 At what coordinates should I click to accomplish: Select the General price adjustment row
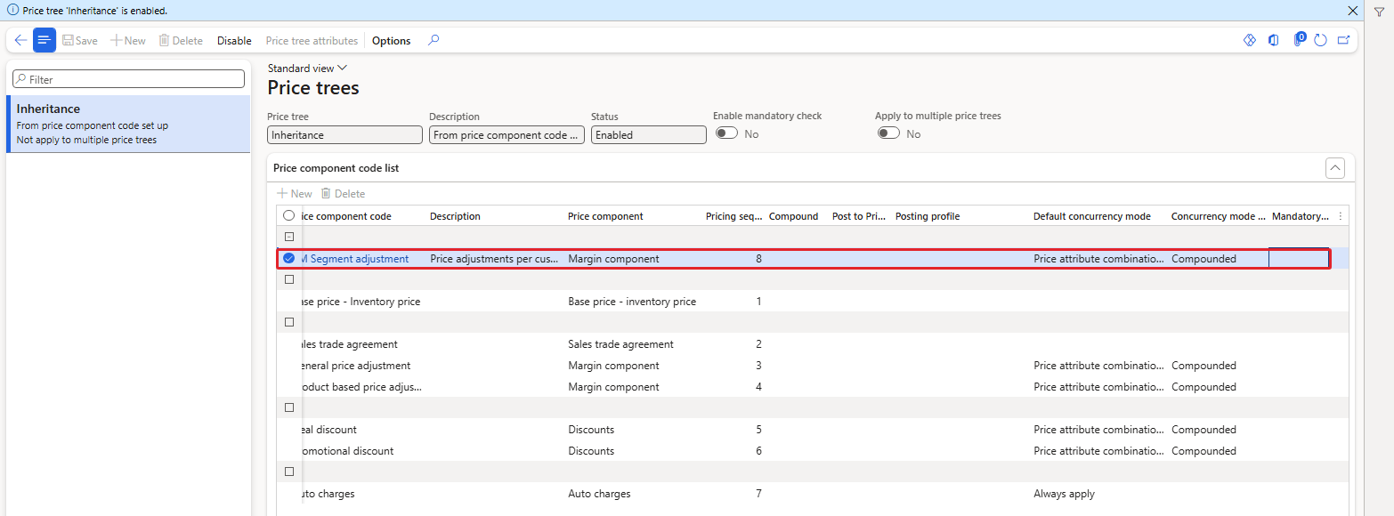(812, 366)
